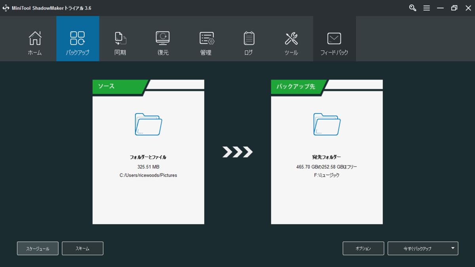Click the destination path F:\ミュージック

[327, 175]
